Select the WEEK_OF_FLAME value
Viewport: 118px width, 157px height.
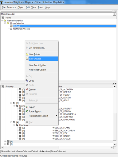[x=61, y=128]
